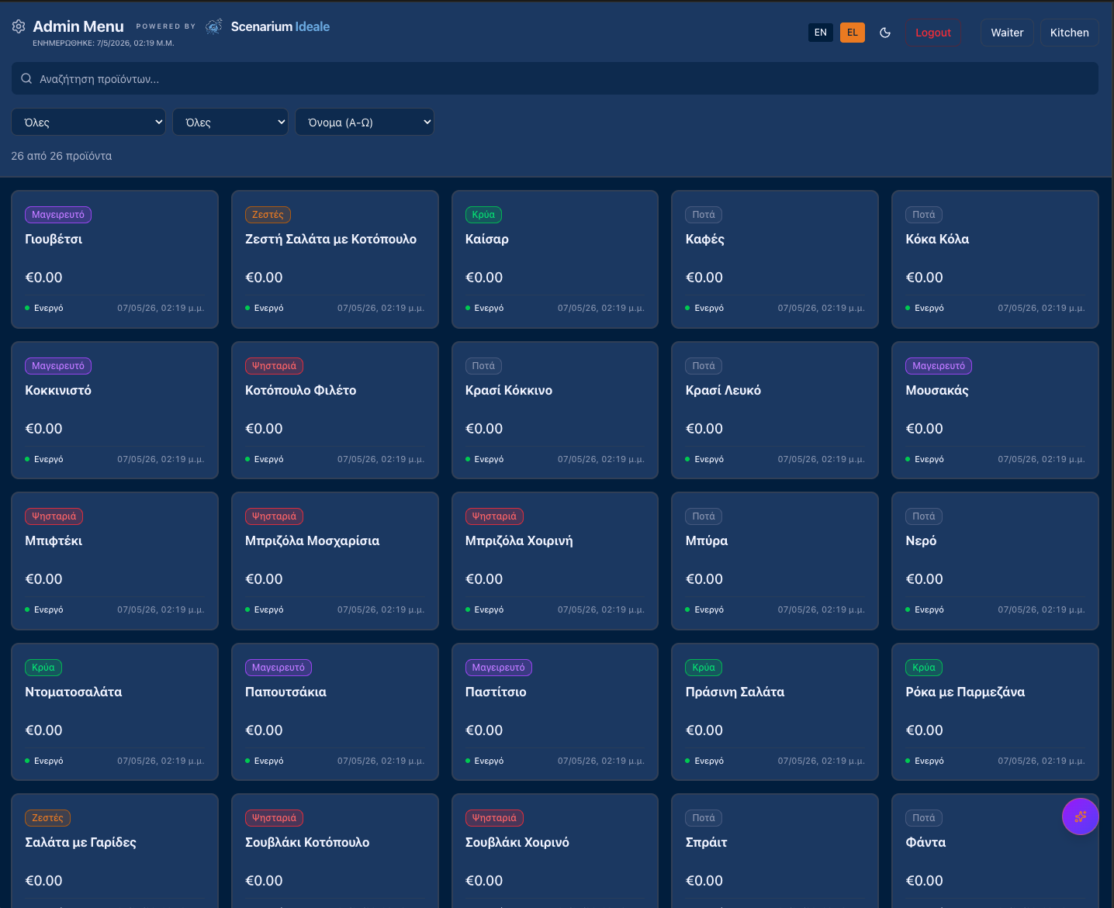Switch language to EL
Image resolution: width=1114 pixels, height=908 pixels.
tap(853, 33)
